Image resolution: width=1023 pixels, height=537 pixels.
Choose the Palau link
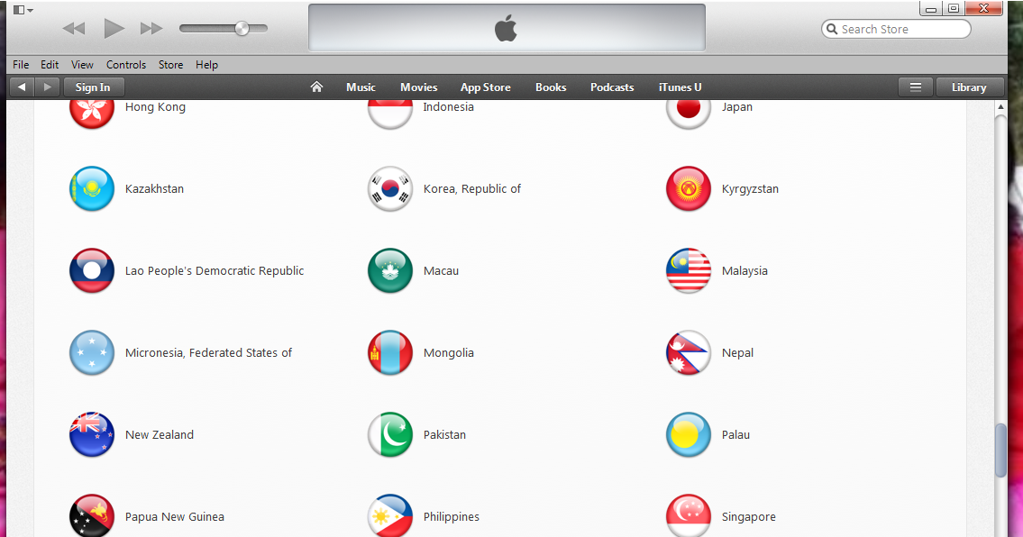pyautogui.click(x=735, y=434)
